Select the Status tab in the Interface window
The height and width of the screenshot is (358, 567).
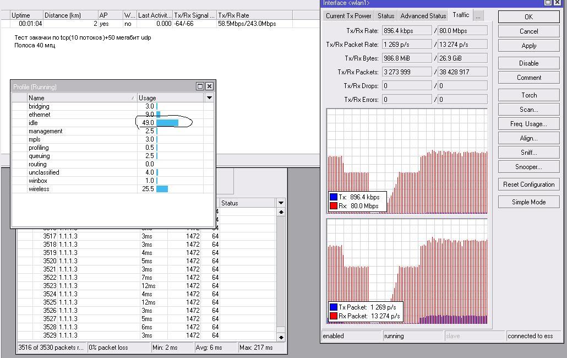(x=386, y=16)
